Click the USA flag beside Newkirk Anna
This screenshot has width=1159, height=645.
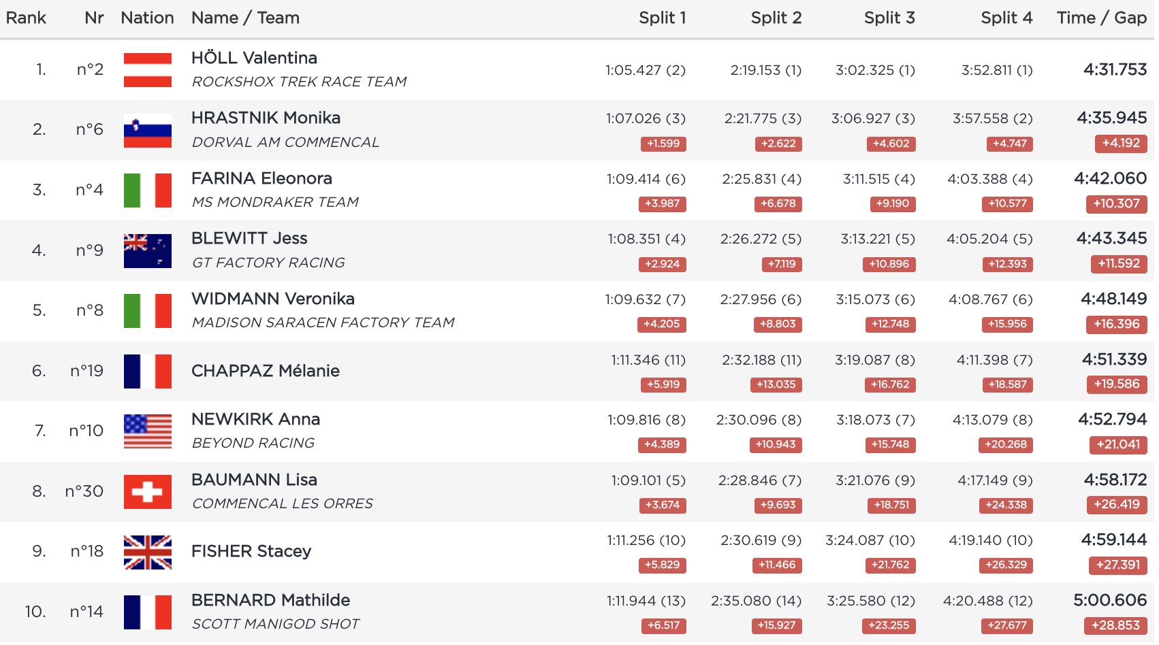point(147,431)
